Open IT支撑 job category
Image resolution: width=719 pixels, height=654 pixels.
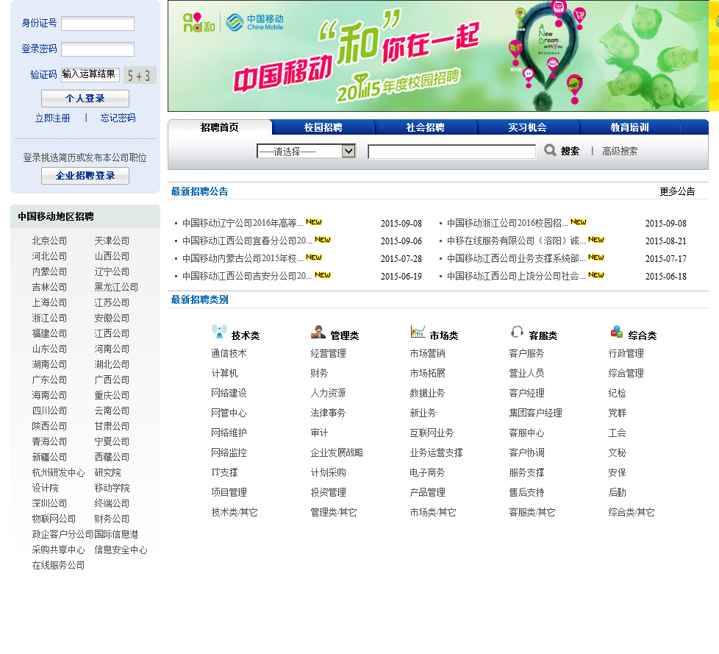tap(224, 472)
